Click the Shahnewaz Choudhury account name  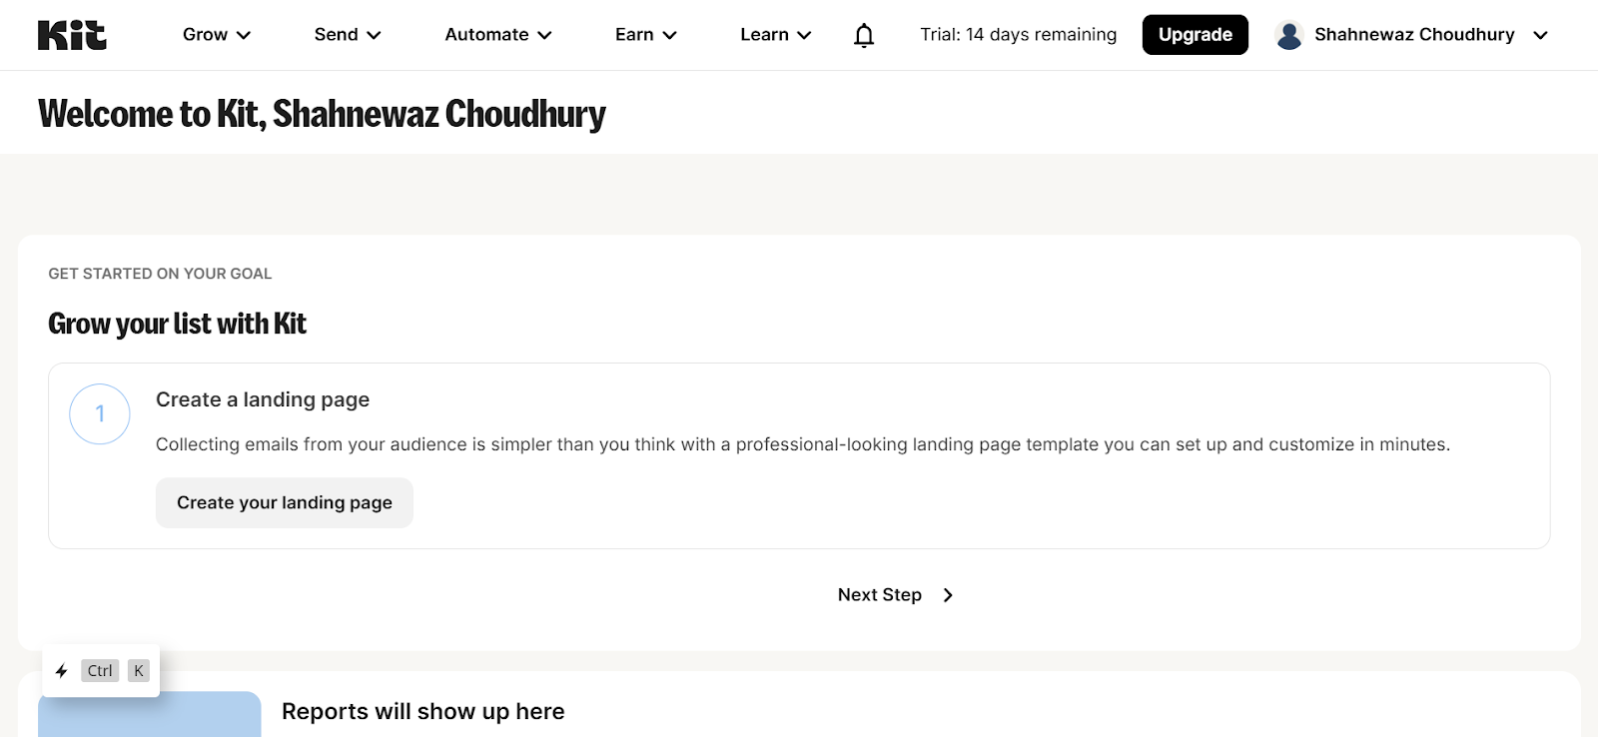coord(1414,35)
